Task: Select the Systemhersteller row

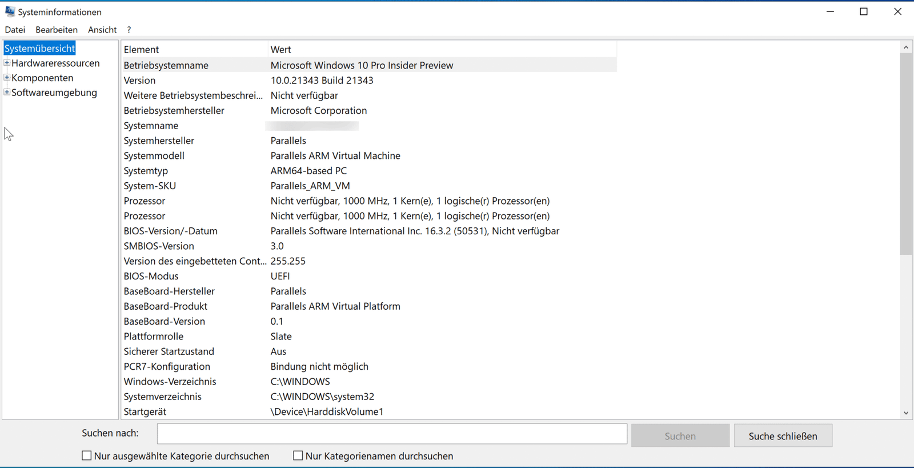Action: tap(369, 141)
